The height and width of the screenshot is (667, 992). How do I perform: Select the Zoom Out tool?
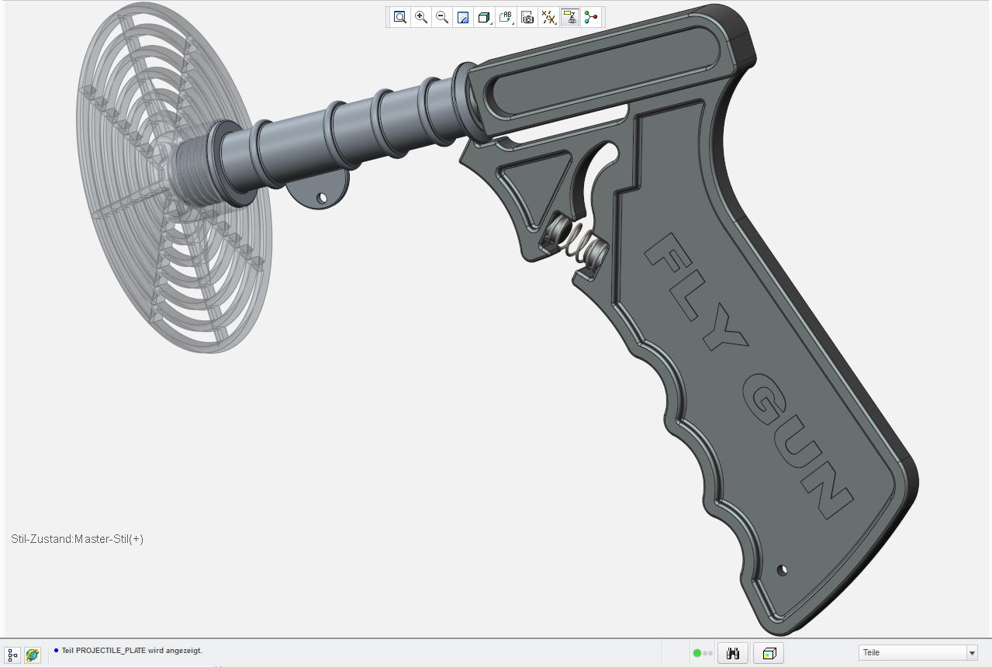coord(442,17)
